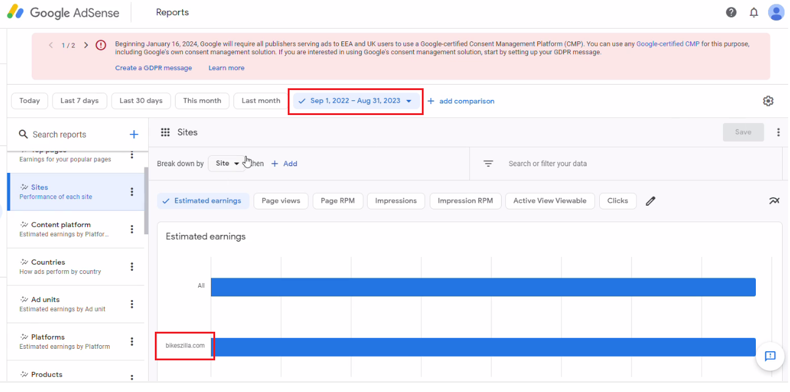Open the Create a GDPR message link

click(154, 68)
